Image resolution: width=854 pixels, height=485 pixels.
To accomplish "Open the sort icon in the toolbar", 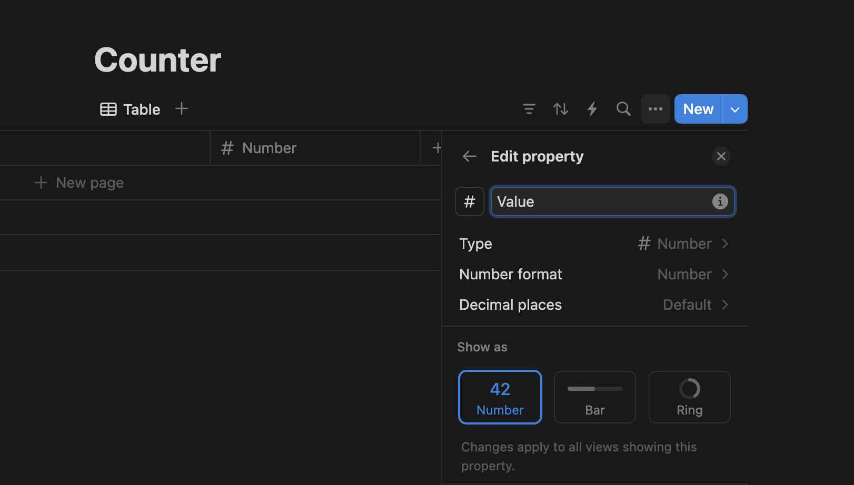I will [x=560, y=109].
